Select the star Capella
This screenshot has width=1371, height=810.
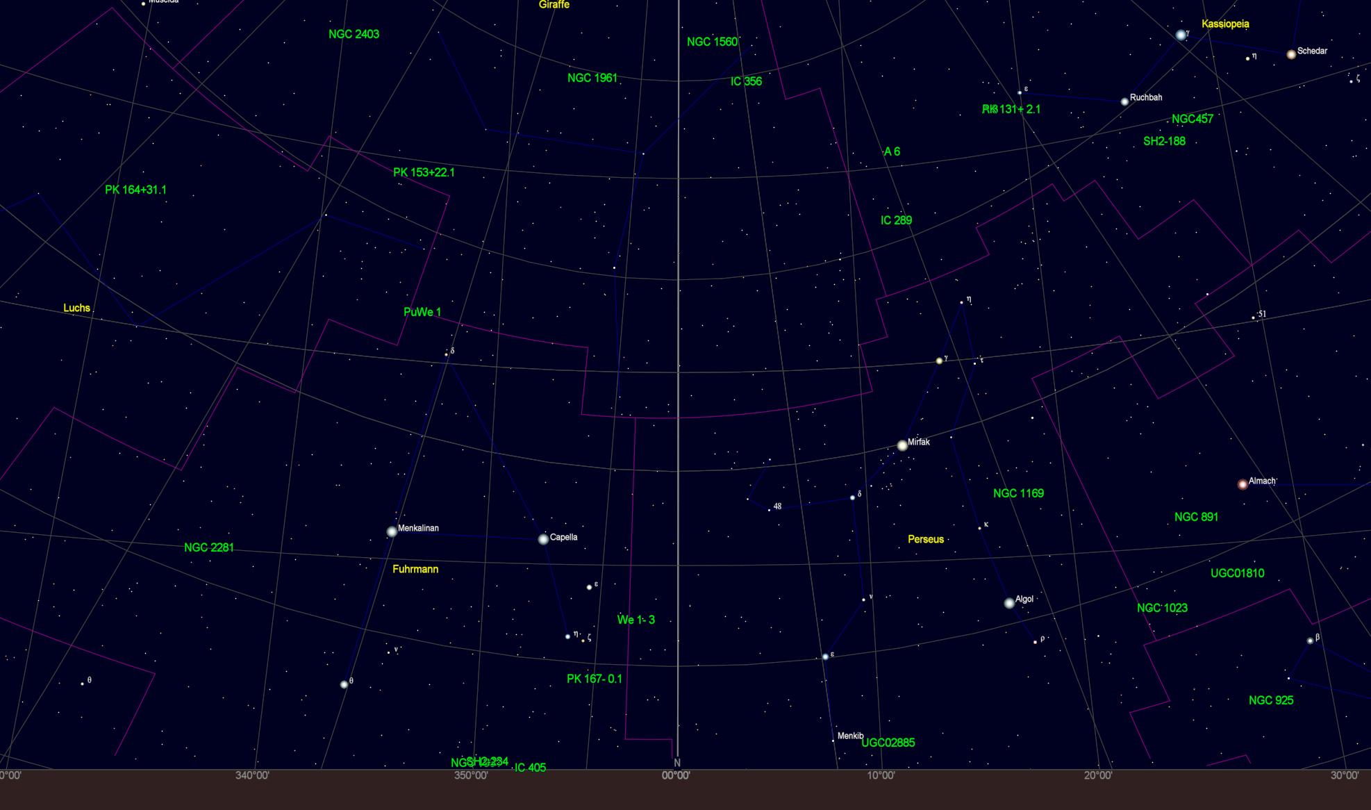[543, 539]
